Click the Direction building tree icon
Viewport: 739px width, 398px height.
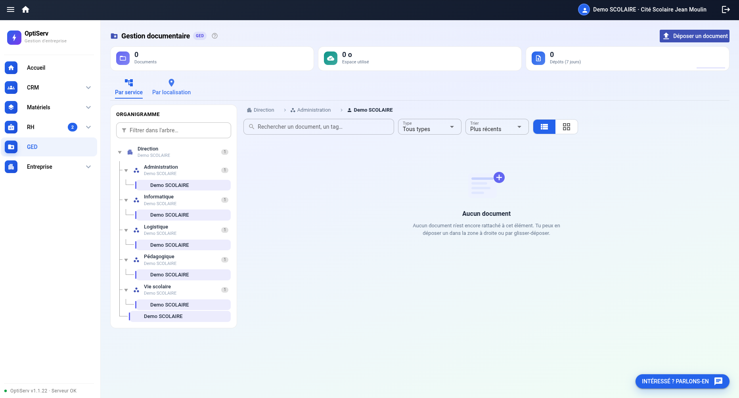click(130, 152)
